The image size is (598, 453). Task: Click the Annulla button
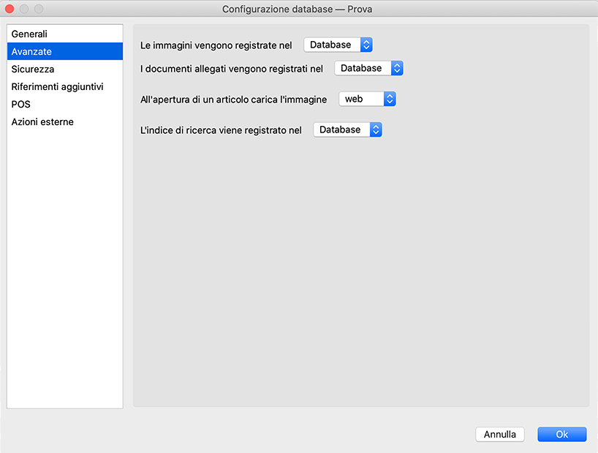tap(500, 435)
